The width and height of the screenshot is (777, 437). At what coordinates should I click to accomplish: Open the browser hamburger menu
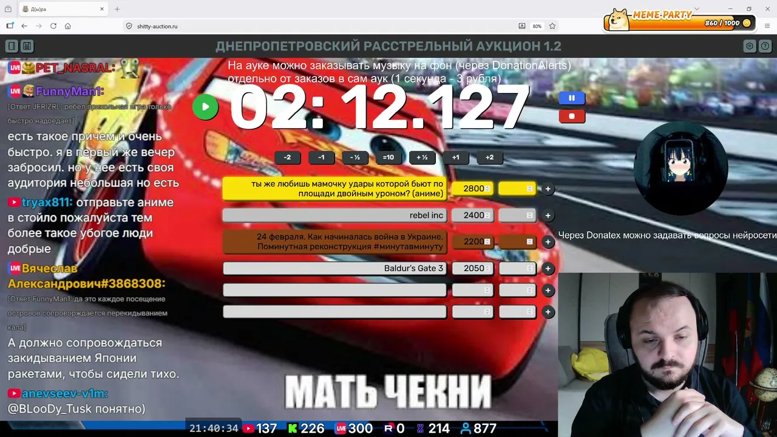pos(767,26)
